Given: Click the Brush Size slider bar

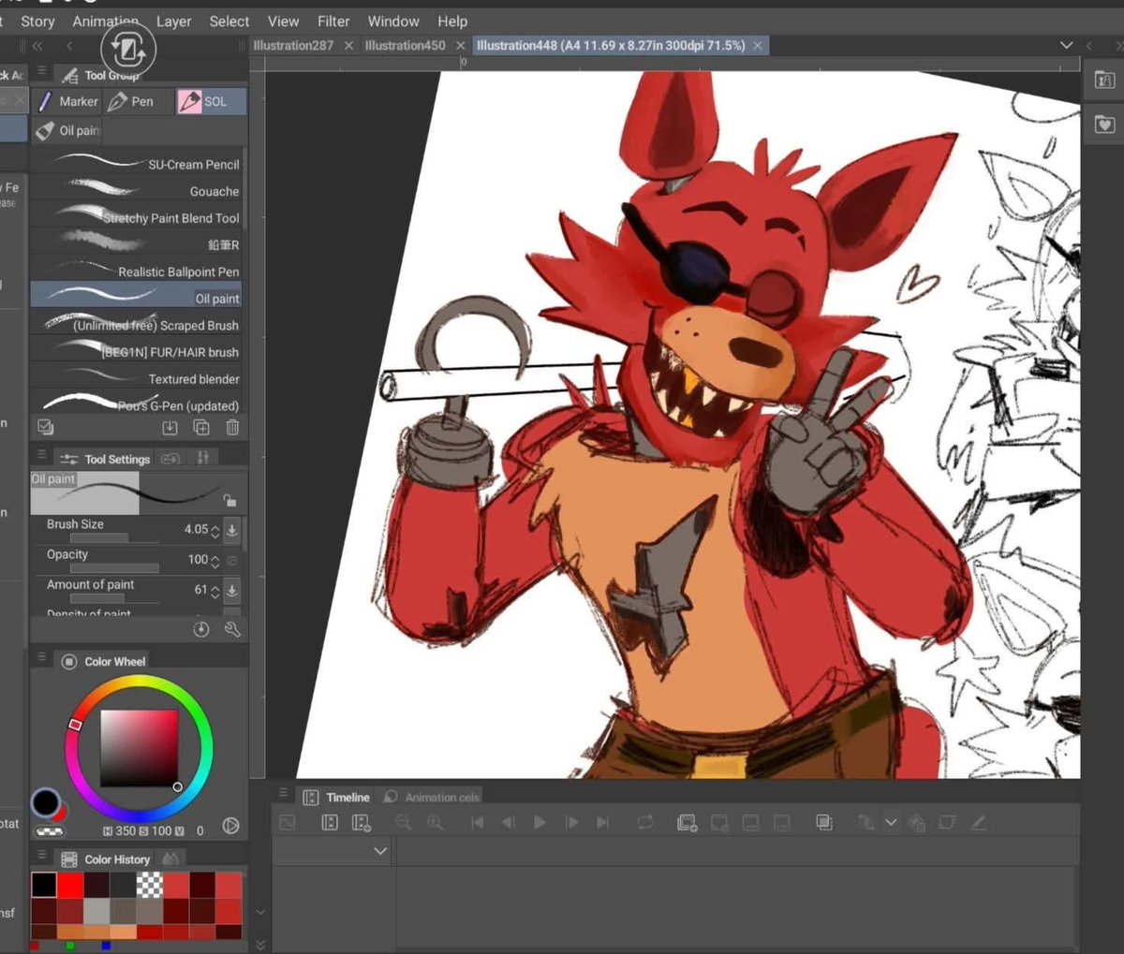Looking at the screenshot, I should (113, 538).
